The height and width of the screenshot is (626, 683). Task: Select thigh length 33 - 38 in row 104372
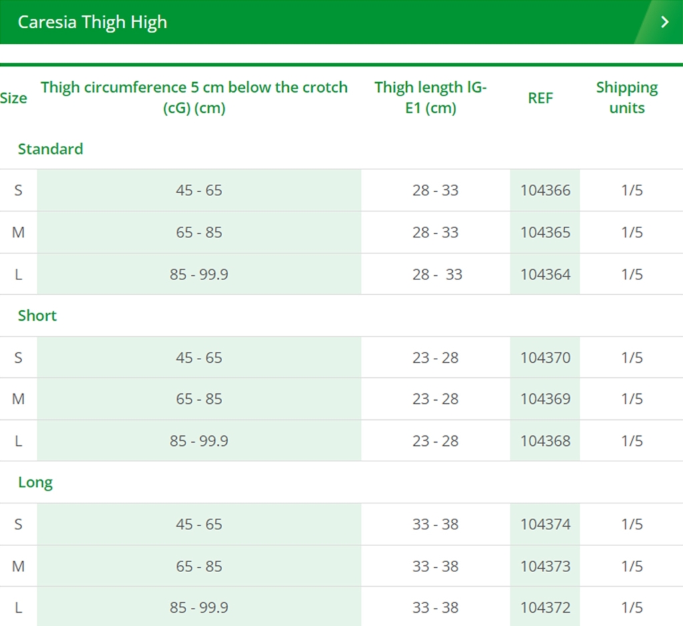pyautogui.click(x=436, y=607)
